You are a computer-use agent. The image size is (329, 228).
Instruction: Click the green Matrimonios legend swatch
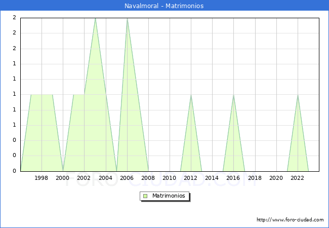[145, 196]
